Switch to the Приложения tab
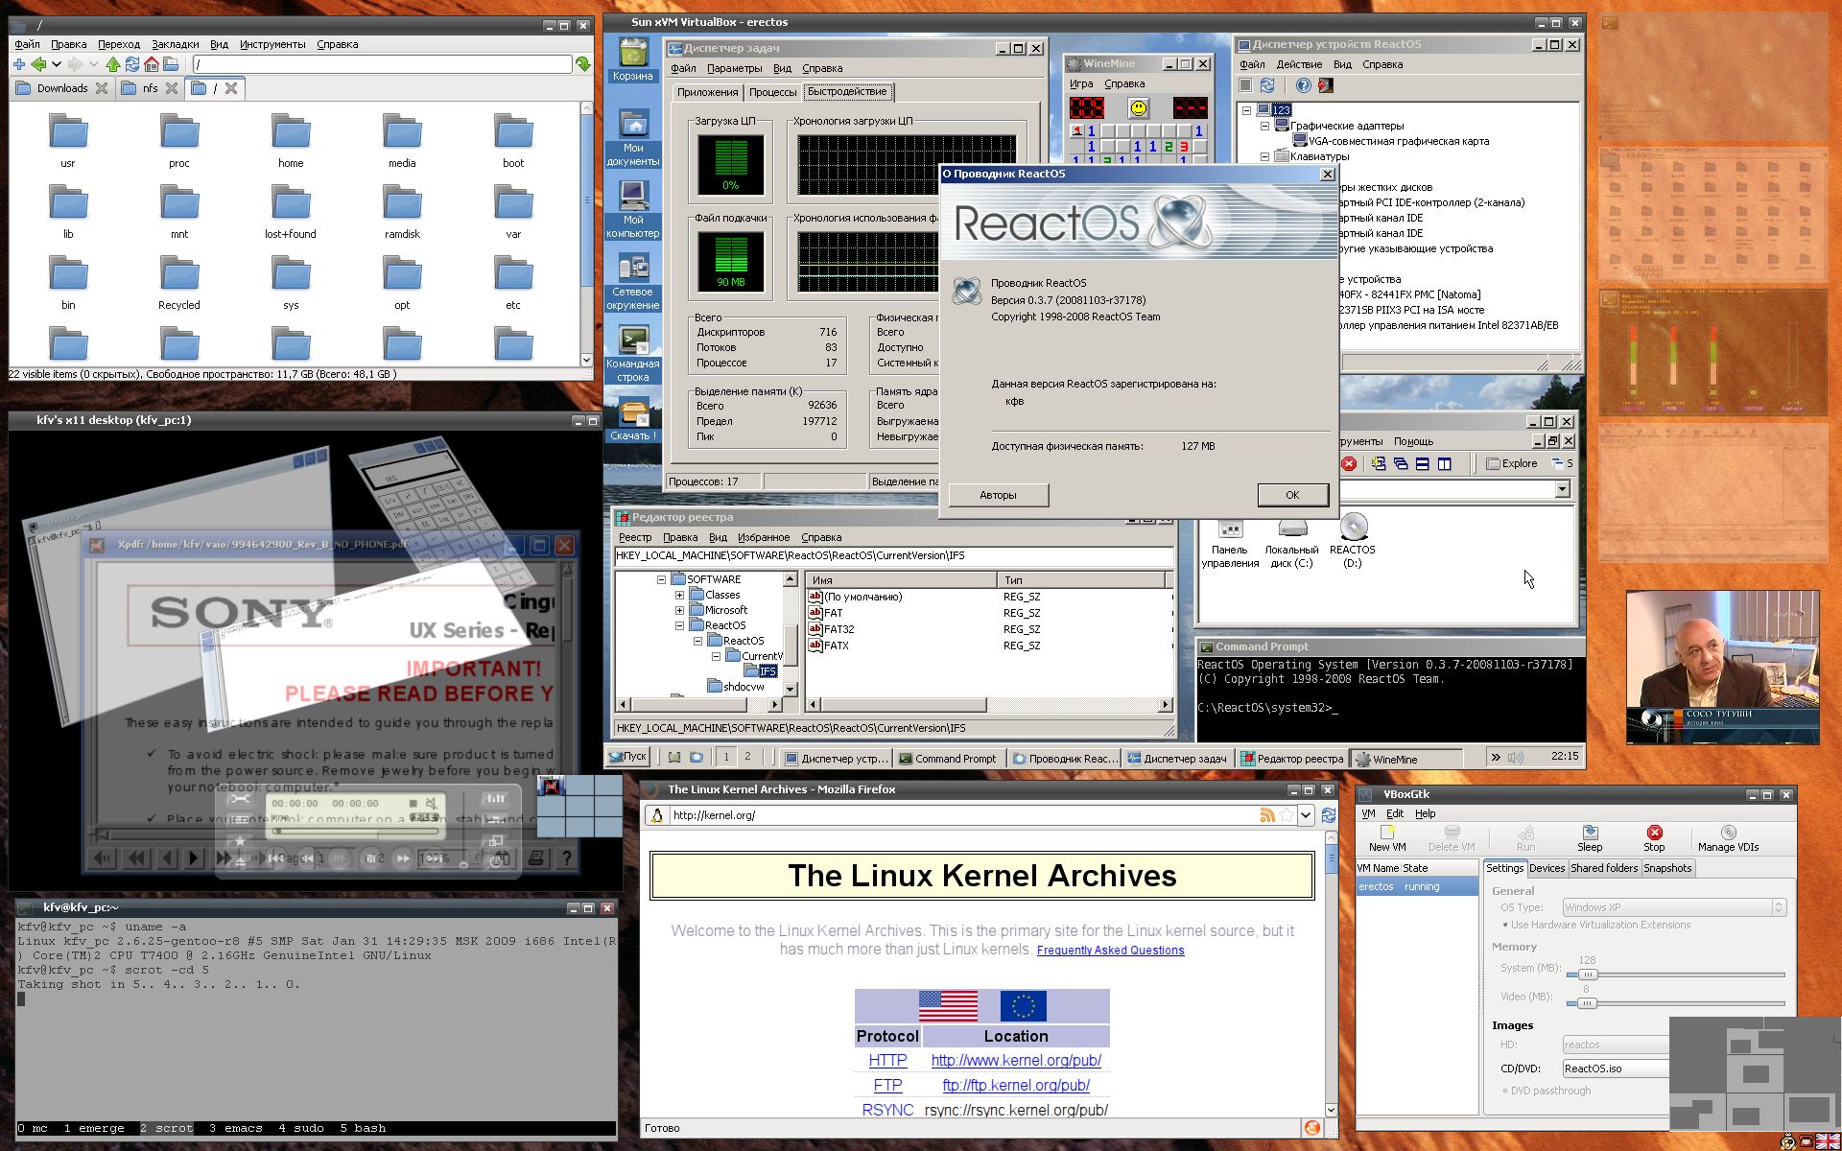This screenshot has height=1151, width=1842. click(707, 92)
